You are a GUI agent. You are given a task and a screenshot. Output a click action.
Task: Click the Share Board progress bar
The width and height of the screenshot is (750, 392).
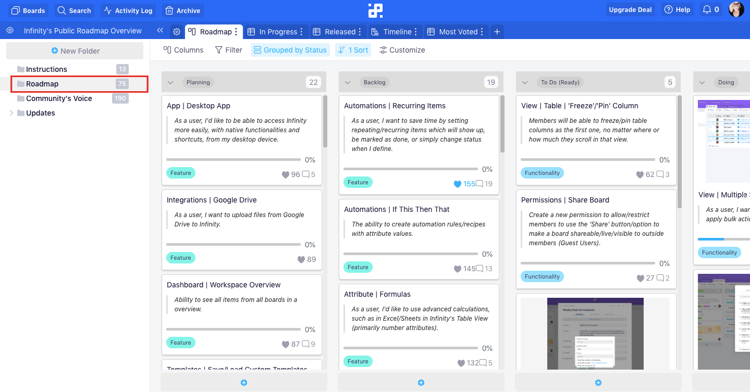pos(588,263)
